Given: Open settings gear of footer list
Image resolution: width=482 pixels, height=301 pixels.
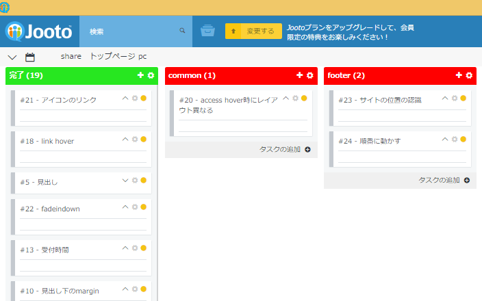Looking at the screenshot, I should click(469, 75).
